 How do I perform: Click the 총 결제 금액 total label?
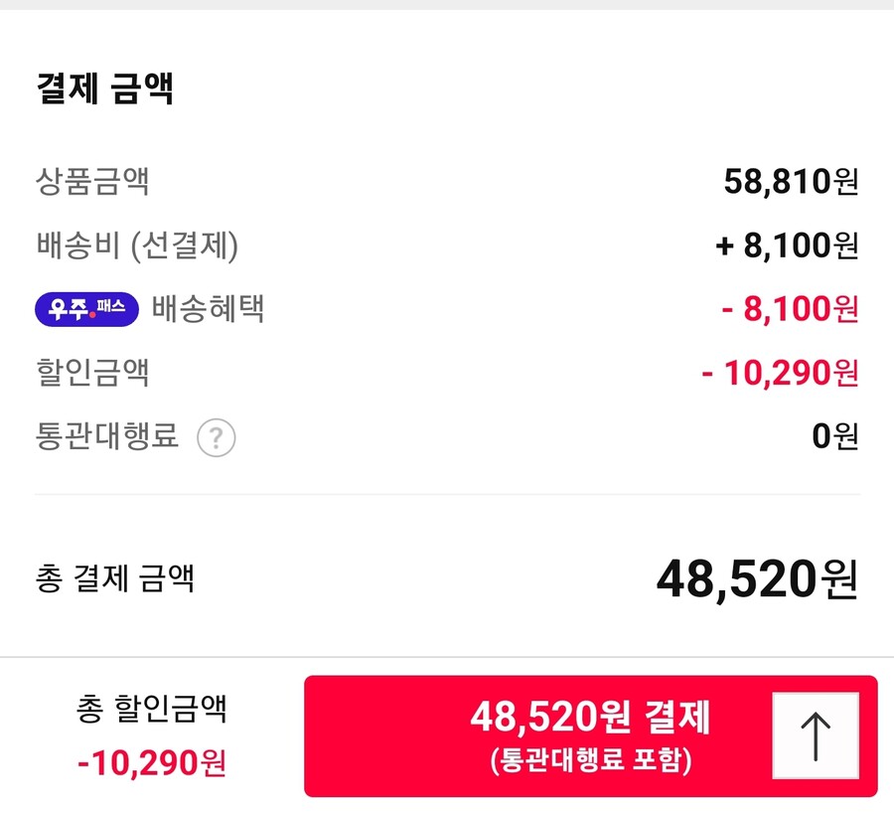[116, 579]
